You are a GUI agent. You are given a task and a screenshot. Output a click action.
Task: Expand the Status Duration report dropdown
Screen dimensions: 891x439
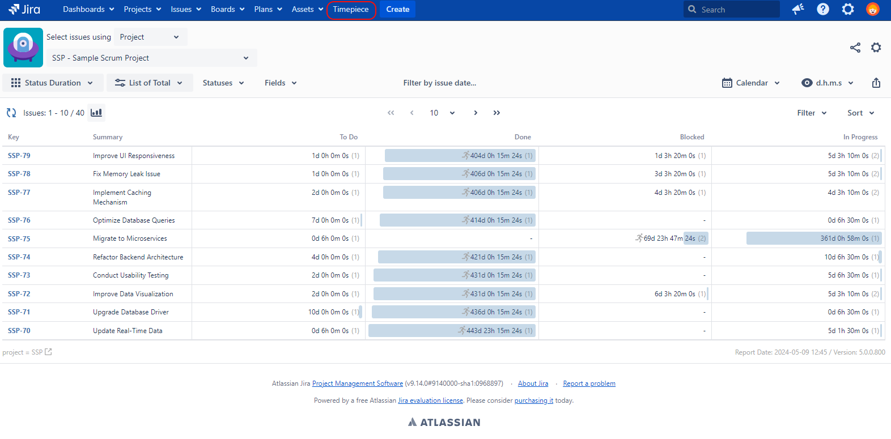click(x=53, y=83)
